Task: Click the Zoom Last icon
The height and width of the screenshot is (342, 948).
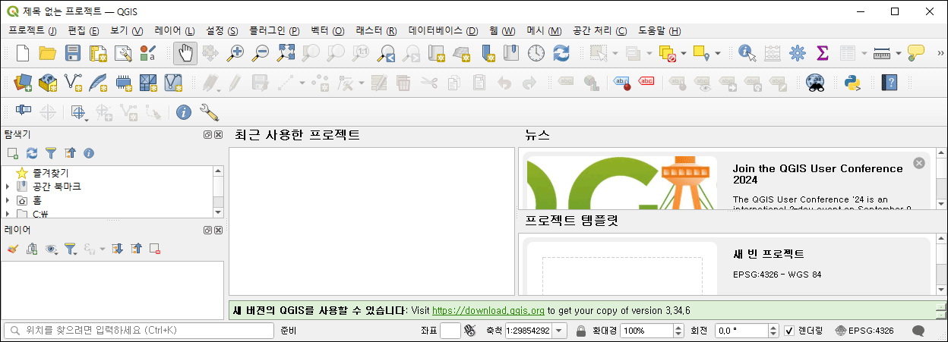Action: [x=387, y=53]
